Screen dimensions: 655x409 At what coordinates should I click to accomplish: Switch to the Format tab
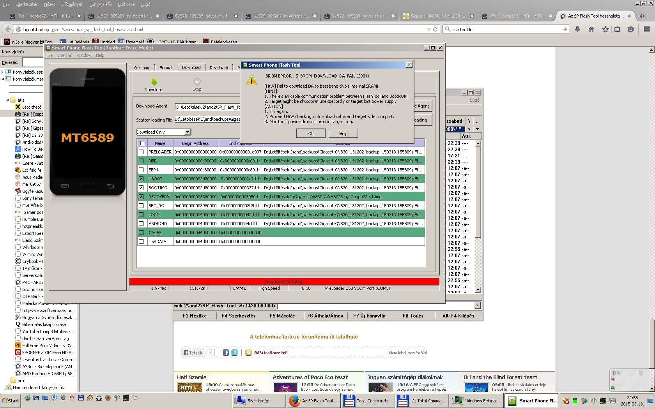166,68
